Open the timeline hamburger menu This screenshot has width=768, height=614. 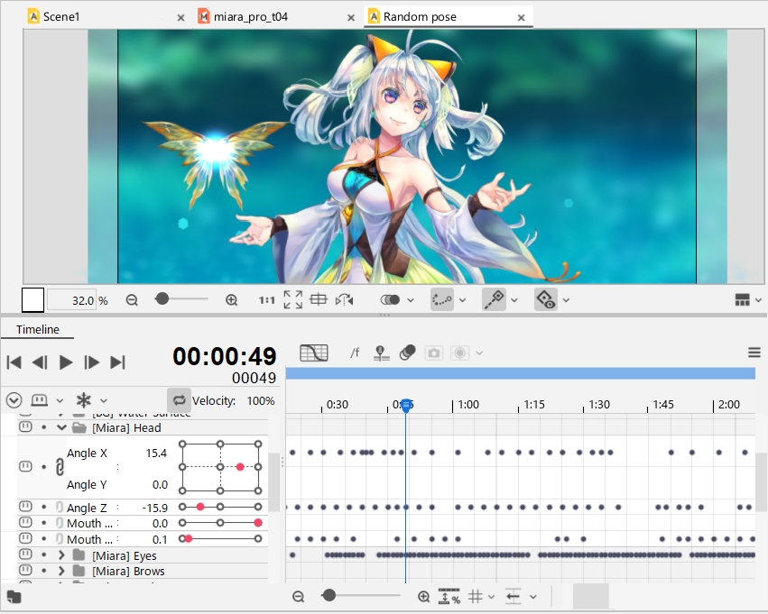point(754,353)
